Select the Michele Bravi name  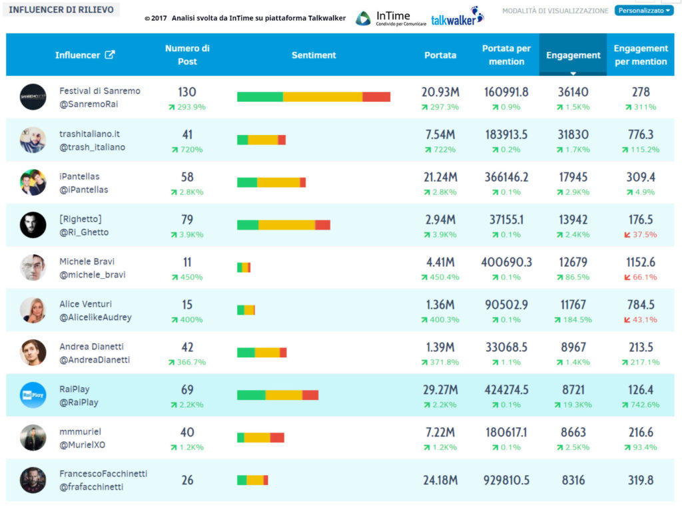(87, 262)
